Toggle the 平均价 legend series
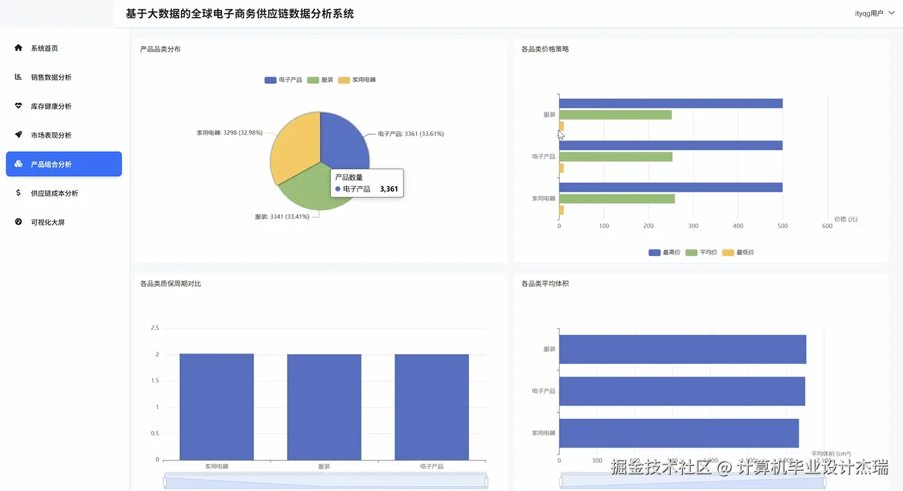Viewport: 903px width, 491px height. tap(701, 253)
